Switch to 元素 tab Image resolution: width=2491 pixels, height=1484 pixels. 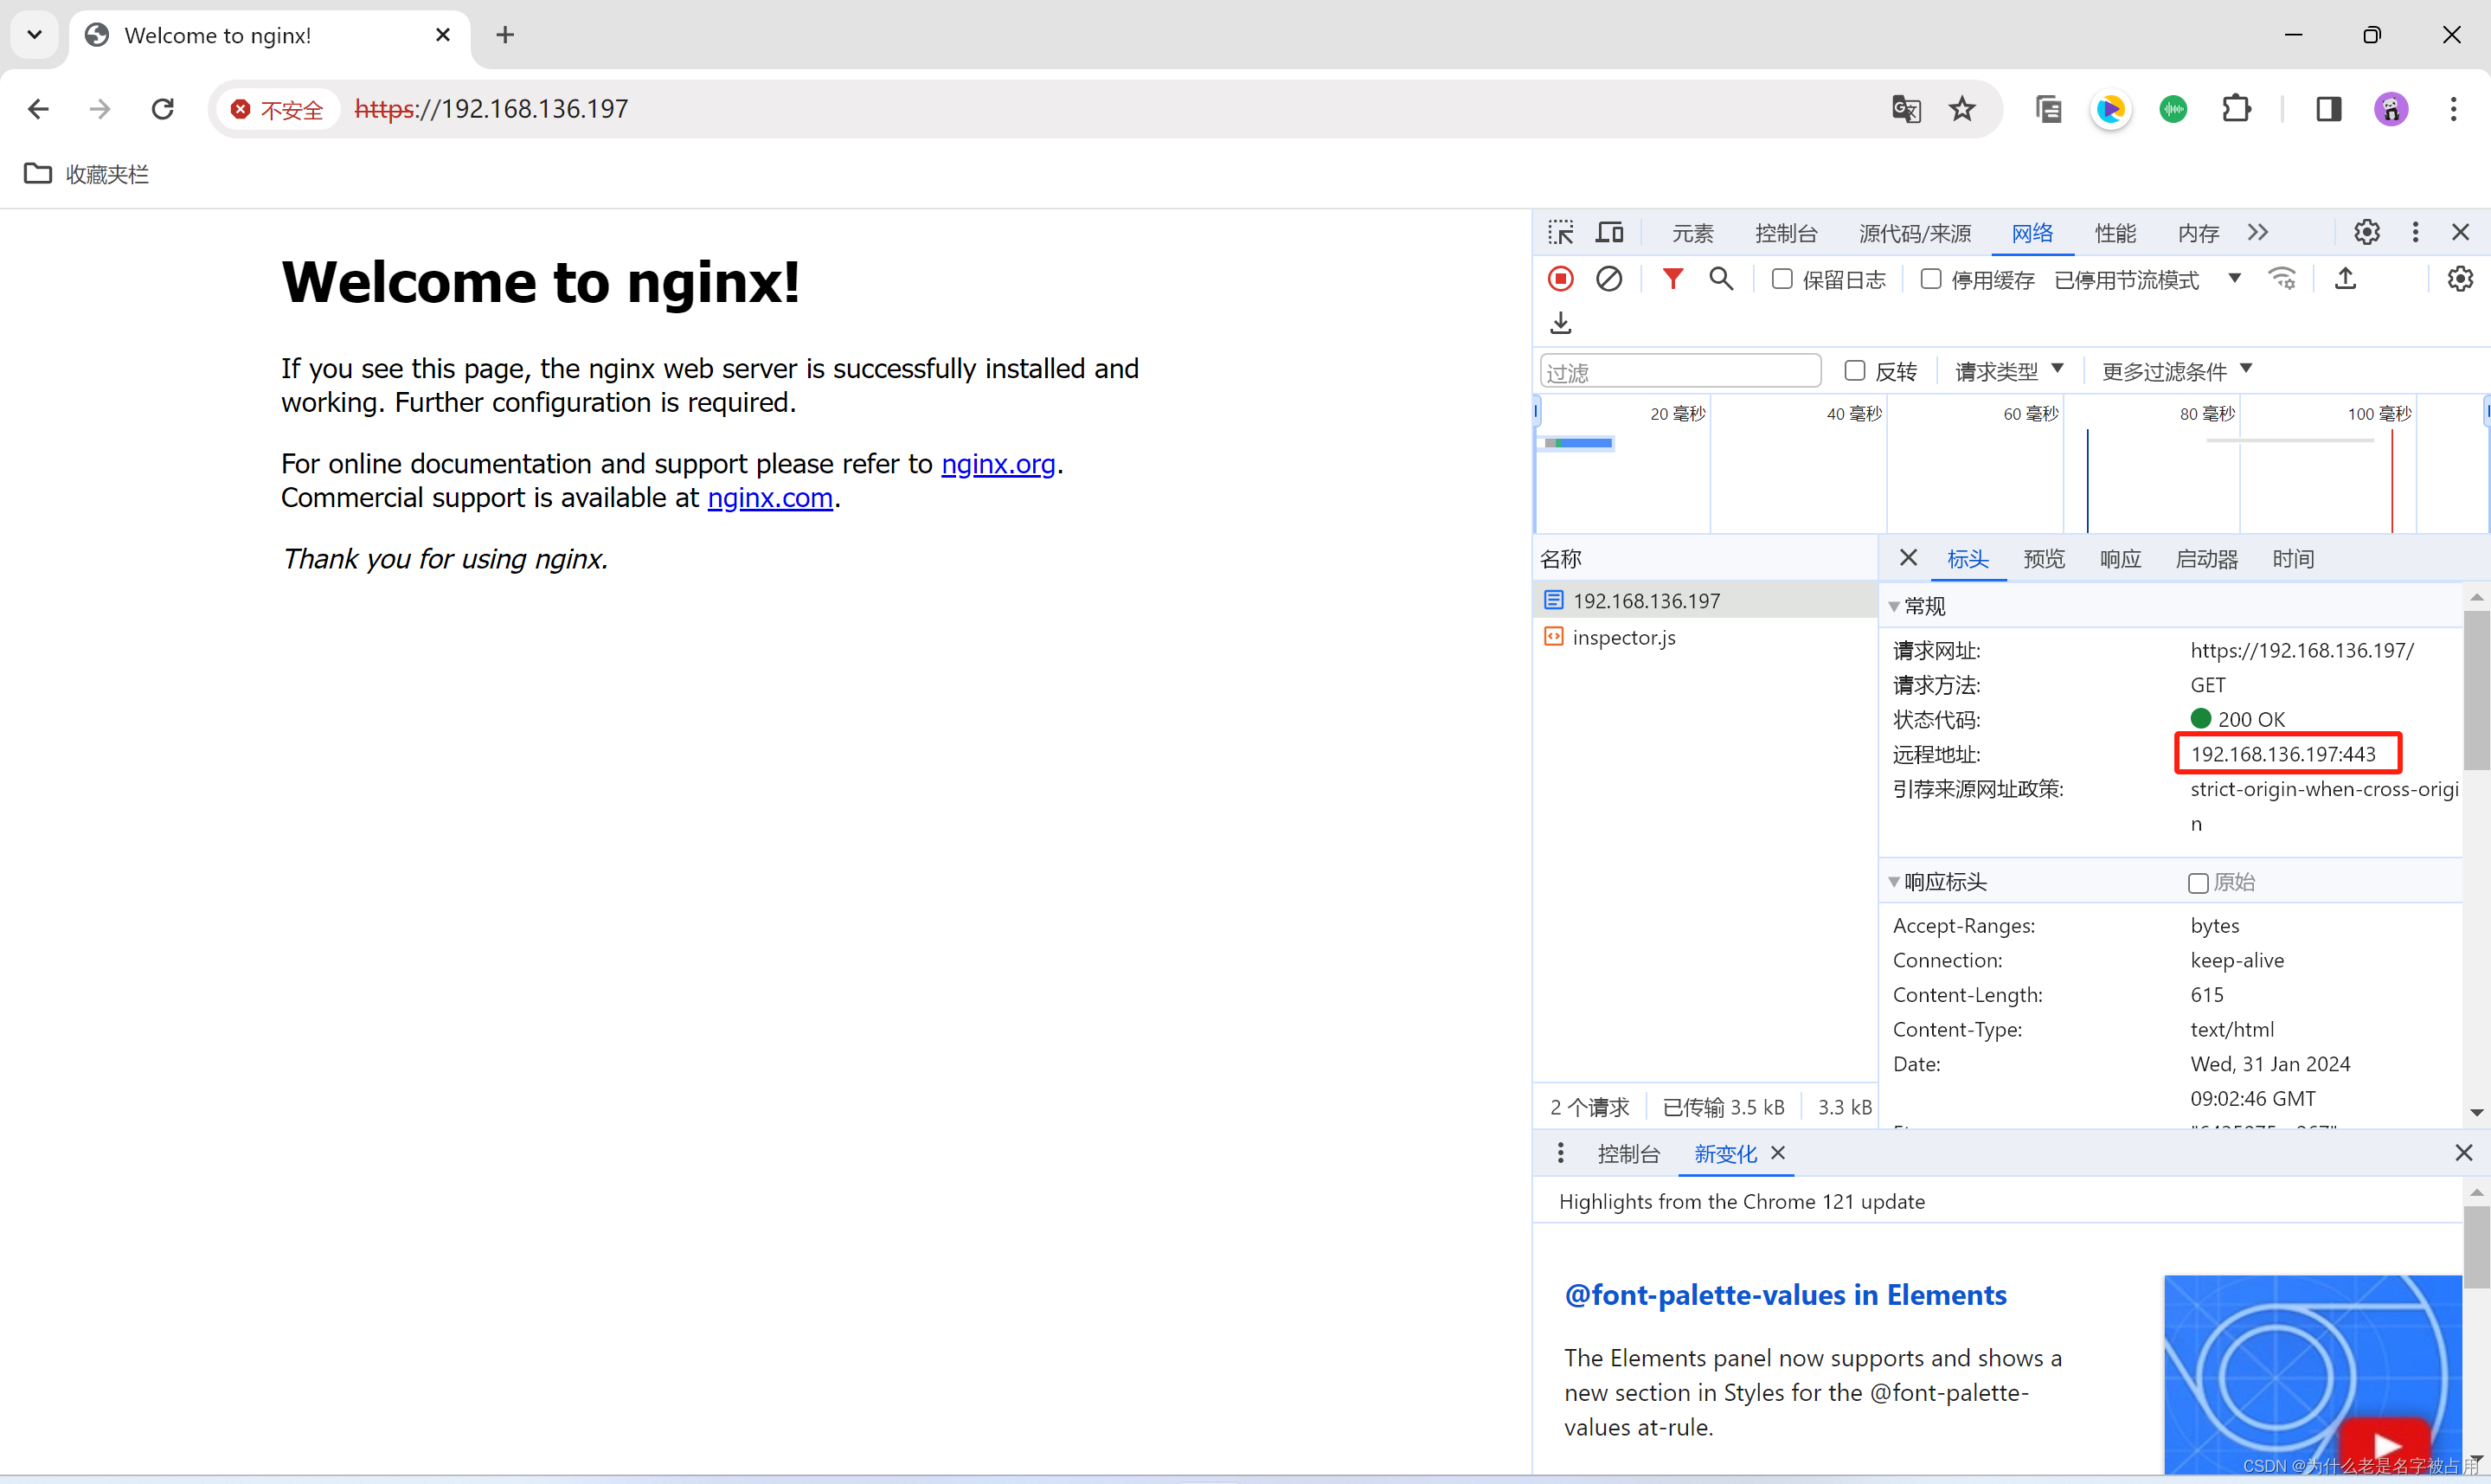click(x=1692, y=233)
